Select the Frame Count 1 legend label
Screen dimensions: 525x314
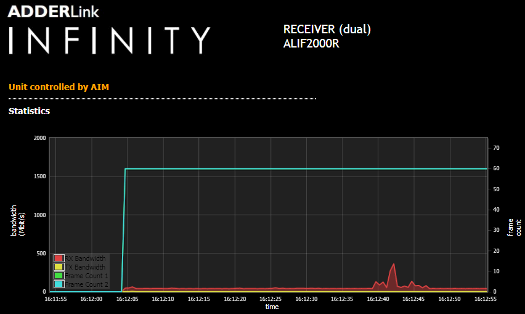tap(86, 276)
